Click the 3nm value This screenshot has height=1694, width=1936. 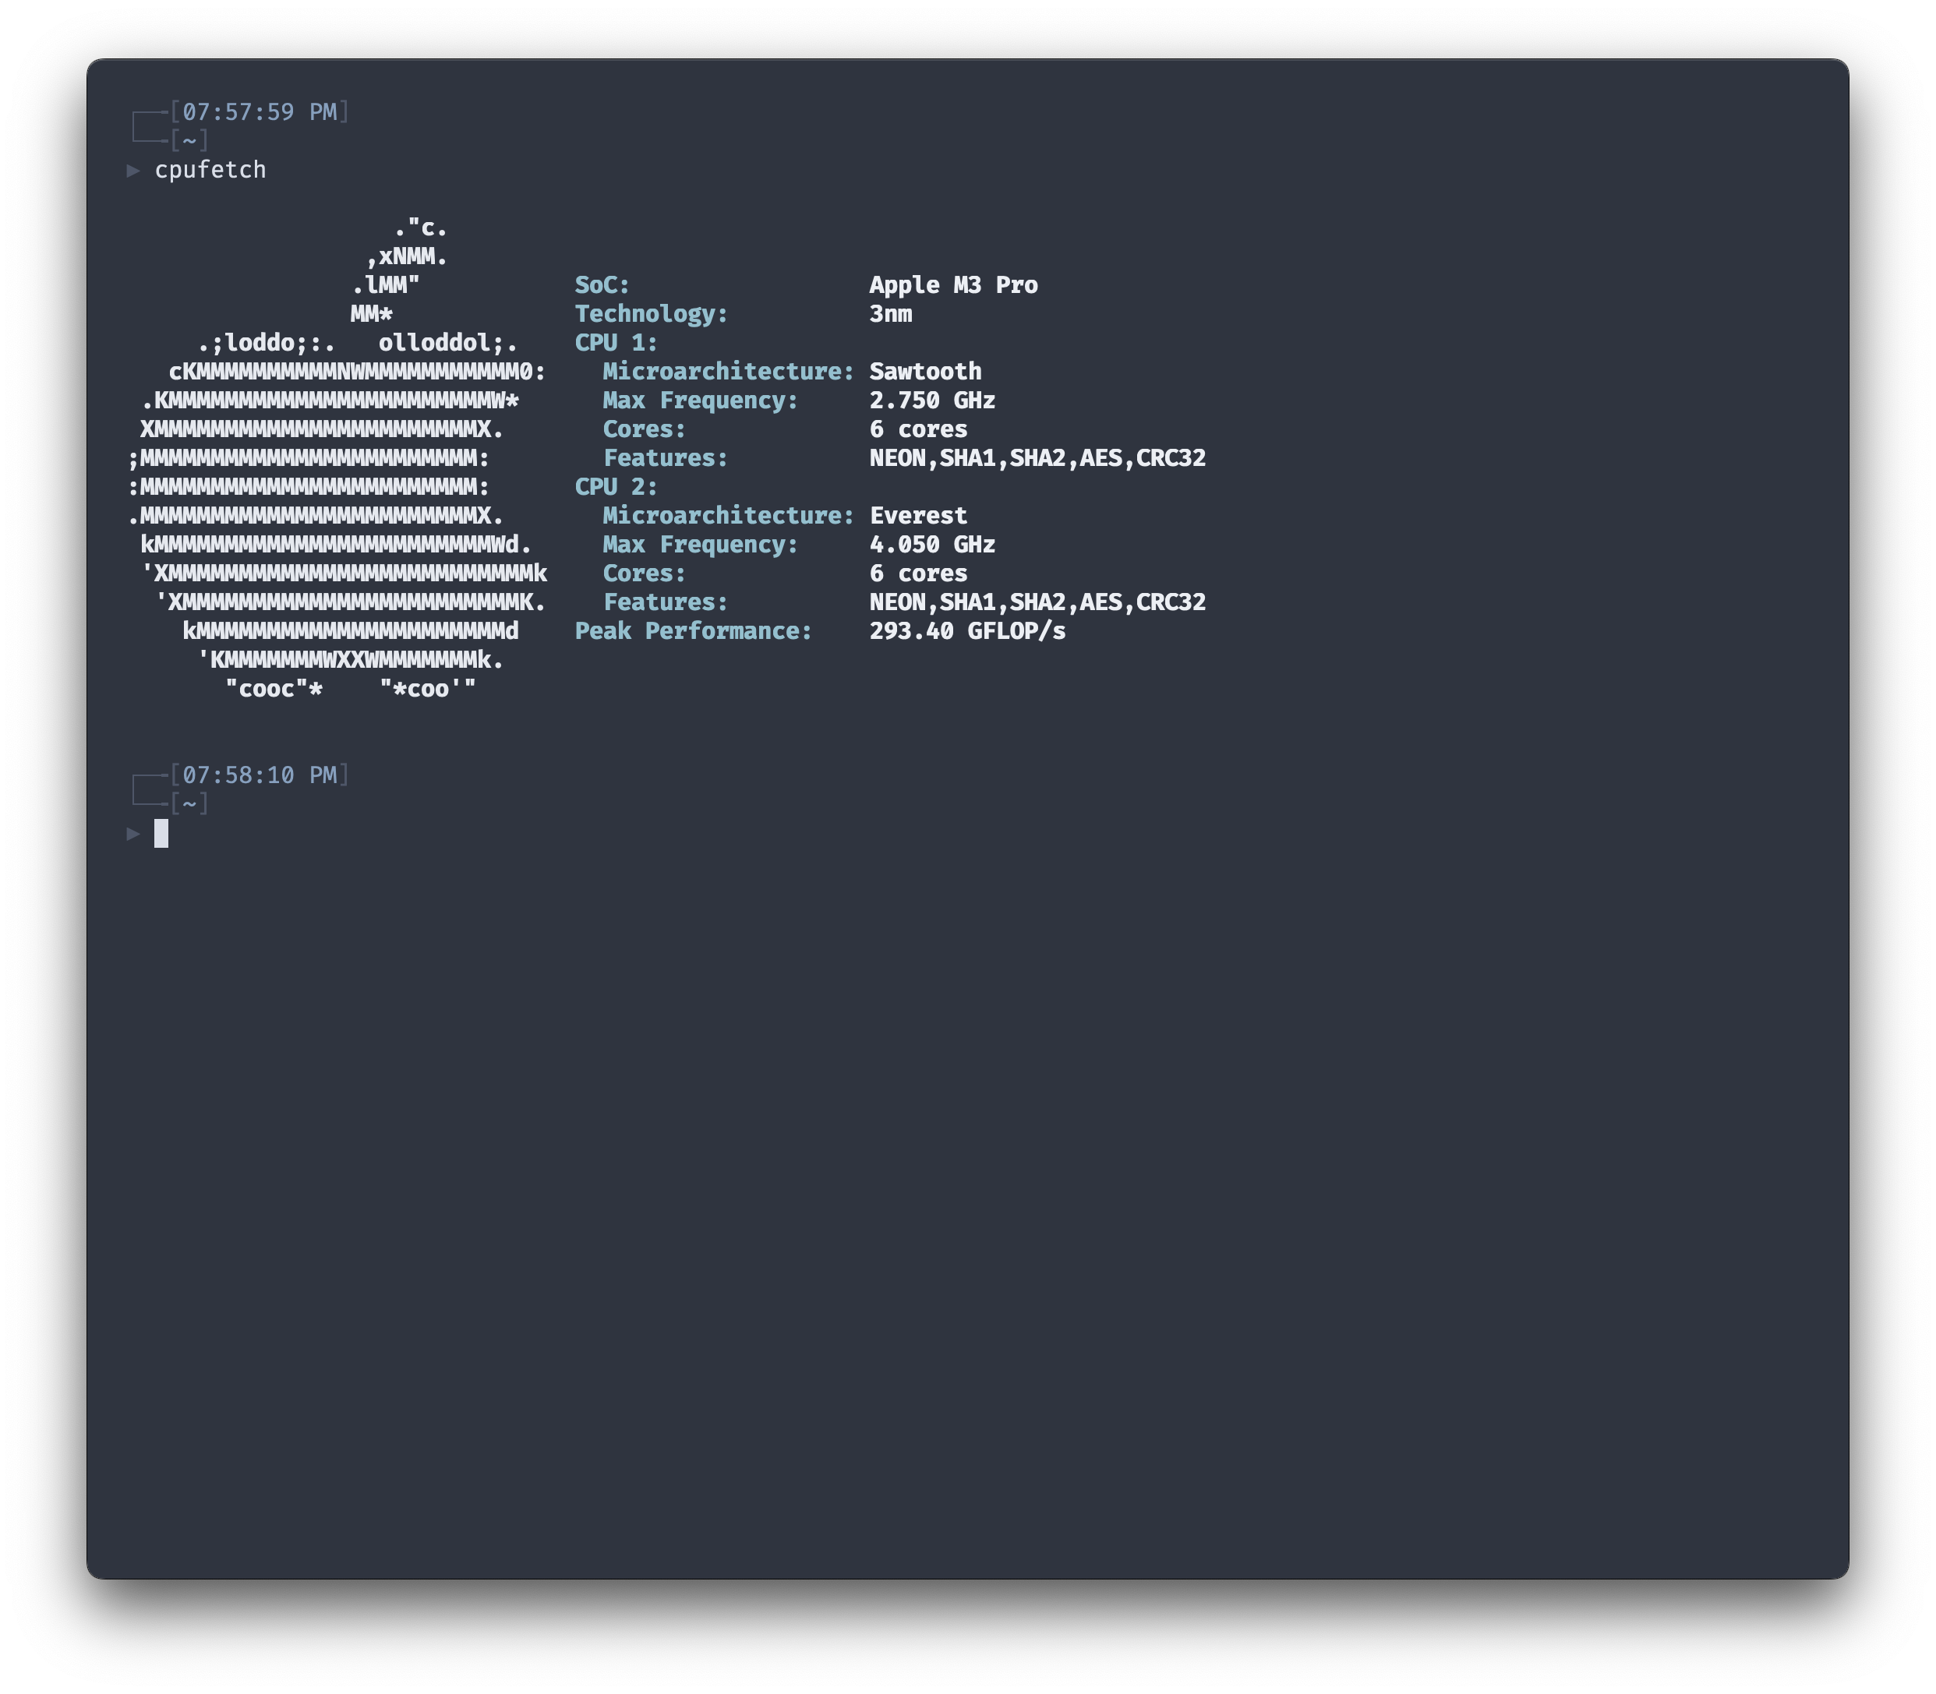tap(891, 314)
